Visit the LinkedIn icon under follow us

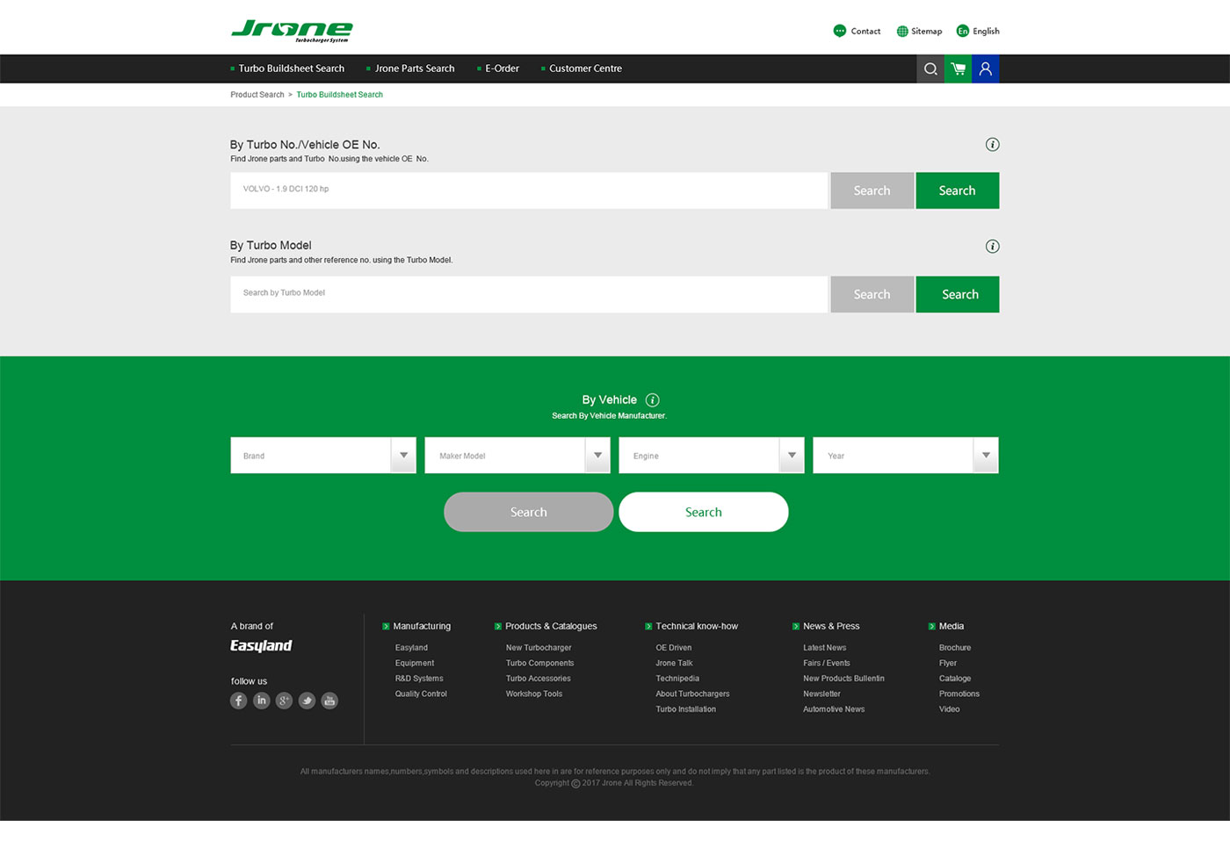[x=261, y=701]
